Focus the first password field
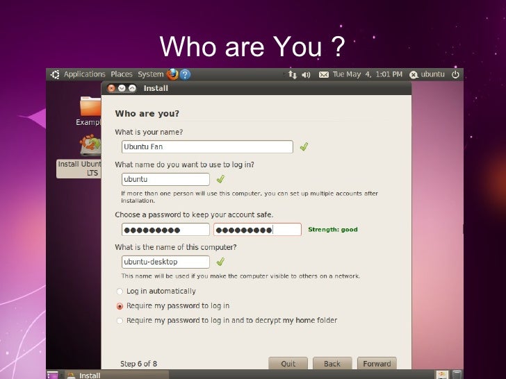 (x=165, y=230)
